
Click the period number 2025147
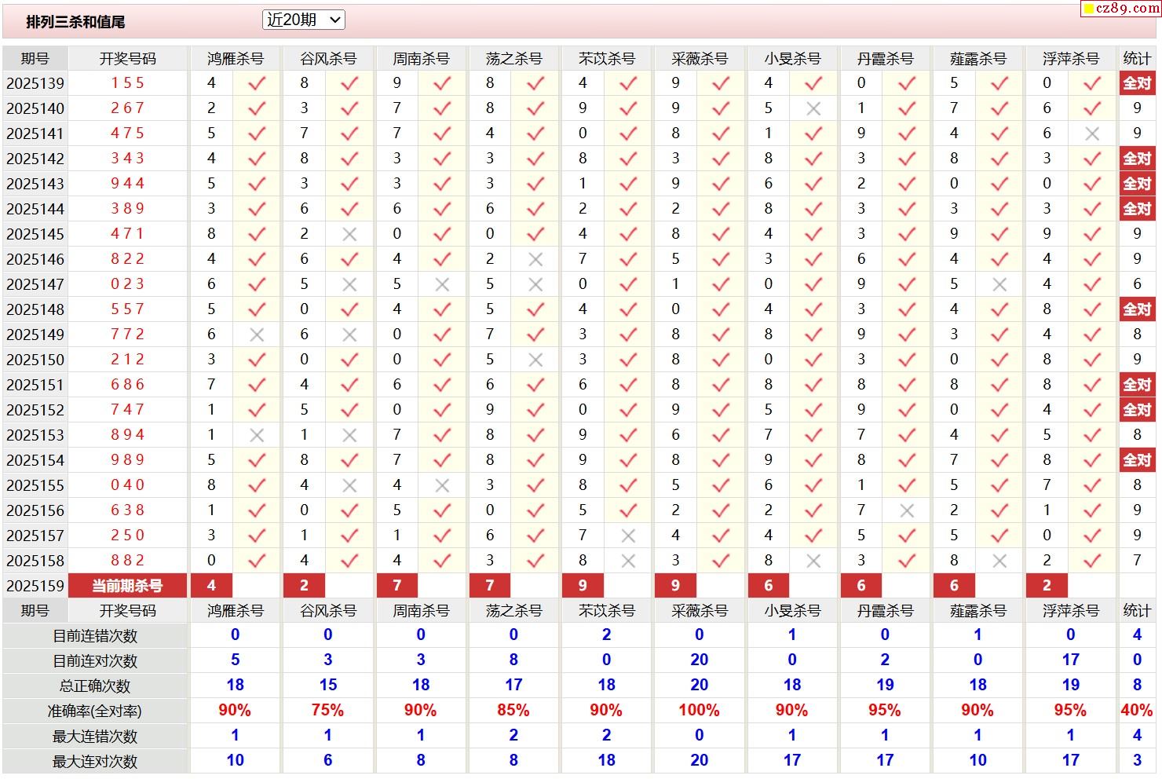click(x=35, y=284)
